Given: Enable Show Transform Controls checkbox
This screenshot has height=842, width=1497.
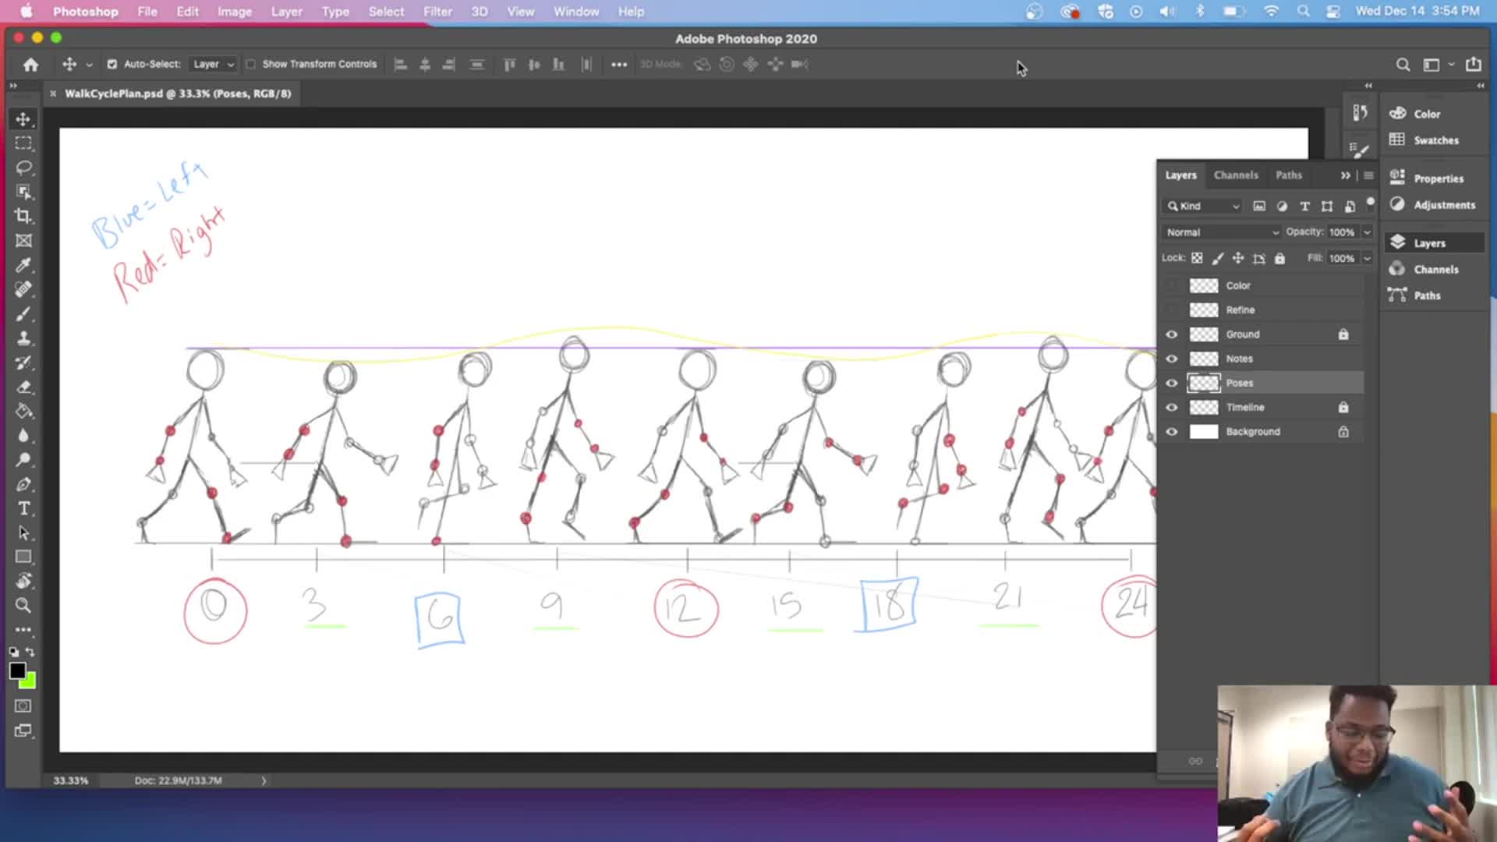Looking at the screenshot, I should 251,65.
